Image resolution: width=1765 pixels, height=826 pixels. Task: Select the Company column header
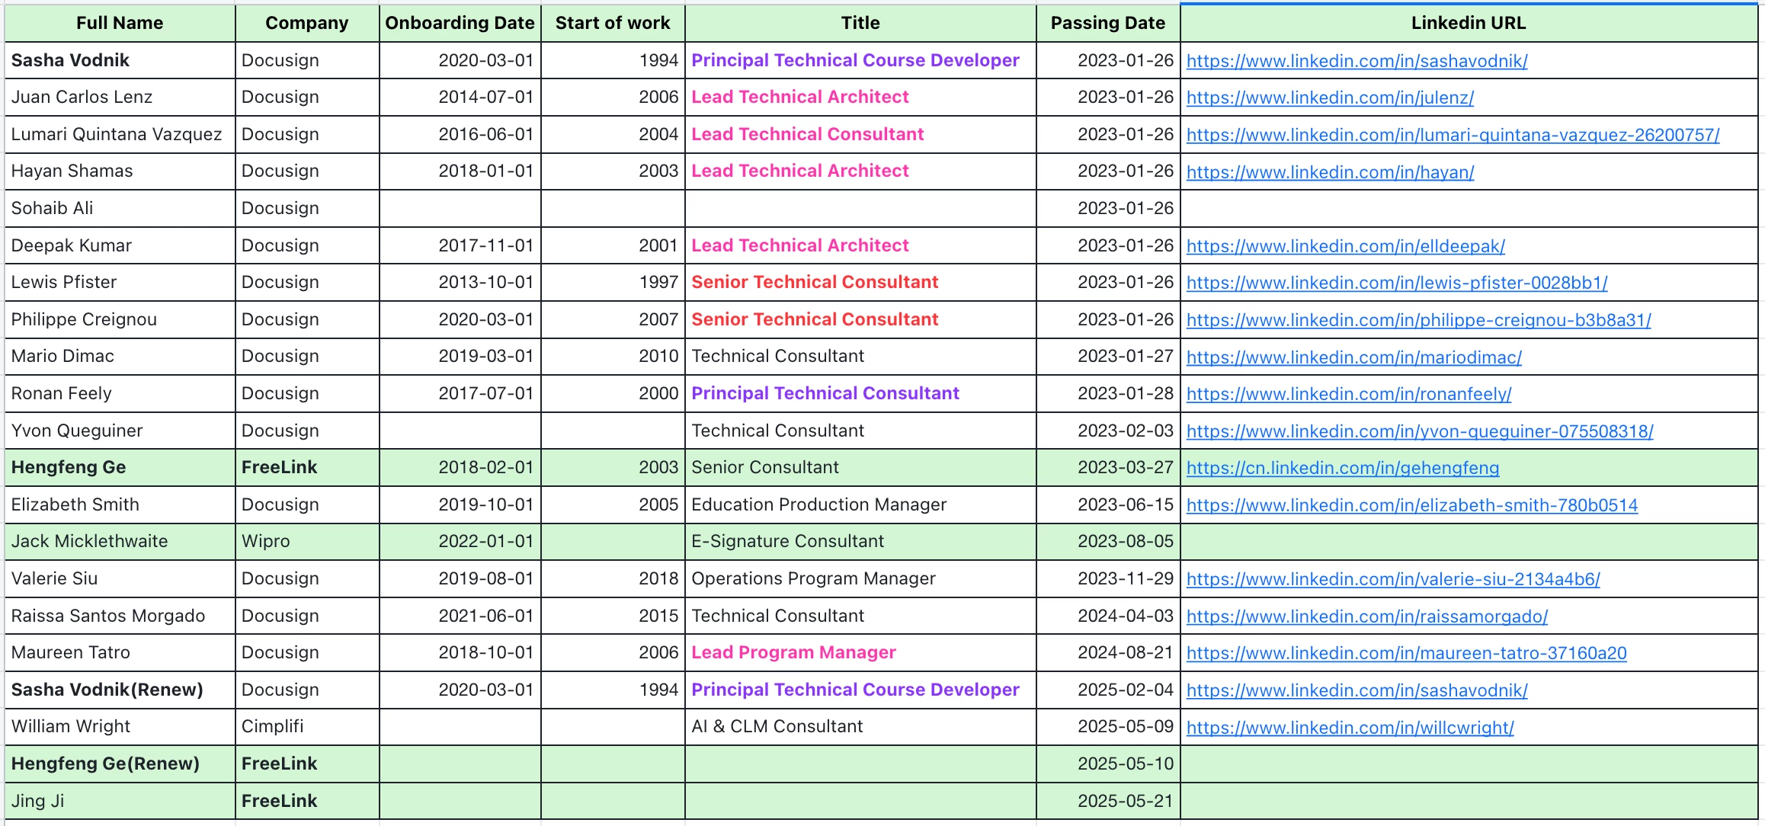(x=307, y=23)
